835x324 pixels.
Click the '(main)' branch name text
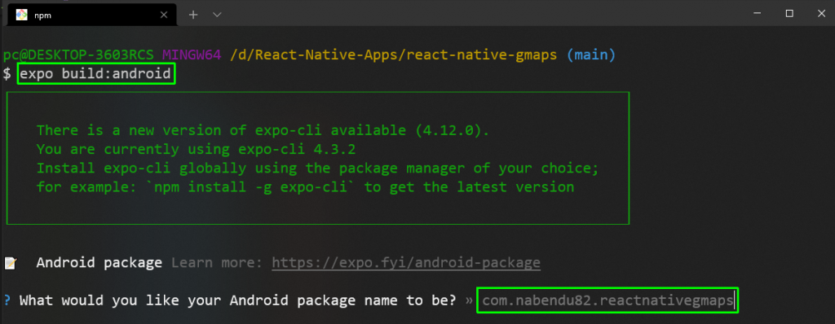[590, 55]
